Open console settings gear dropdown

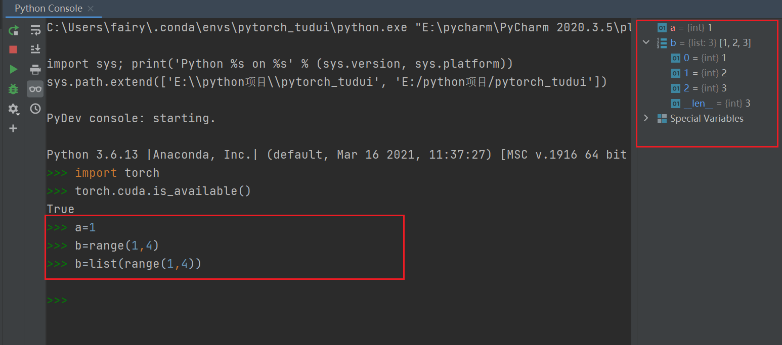pyautogui.click(x=14, y=109)
